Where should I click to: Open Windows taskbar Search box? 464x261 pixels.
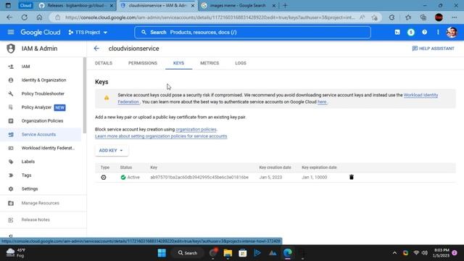click(x=188, y=253)
